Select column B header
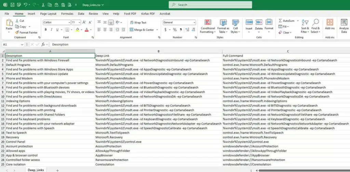The width and height of the screenshot is (350, 172). (159, 51)
